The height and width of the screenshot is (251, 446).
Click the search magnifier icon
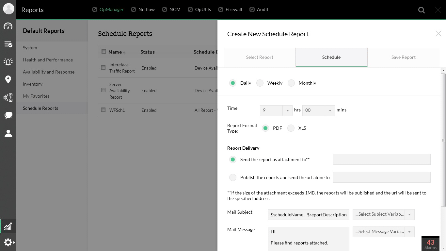(x=422, y=10)
